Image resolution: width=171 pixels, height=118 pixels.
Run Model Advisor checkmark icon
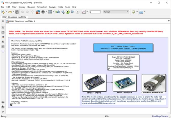click(133, 12)
